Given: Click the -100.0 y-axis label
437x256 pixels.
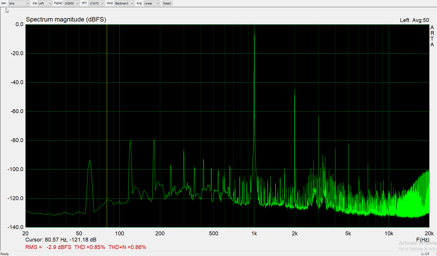Looking at the screenshot, I should tap(15, 169).
